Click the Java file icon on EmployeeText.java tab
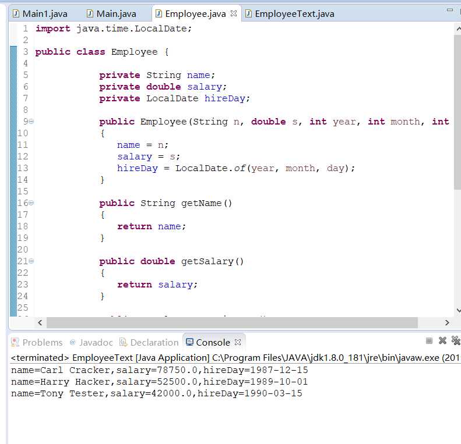 (248, 13)
